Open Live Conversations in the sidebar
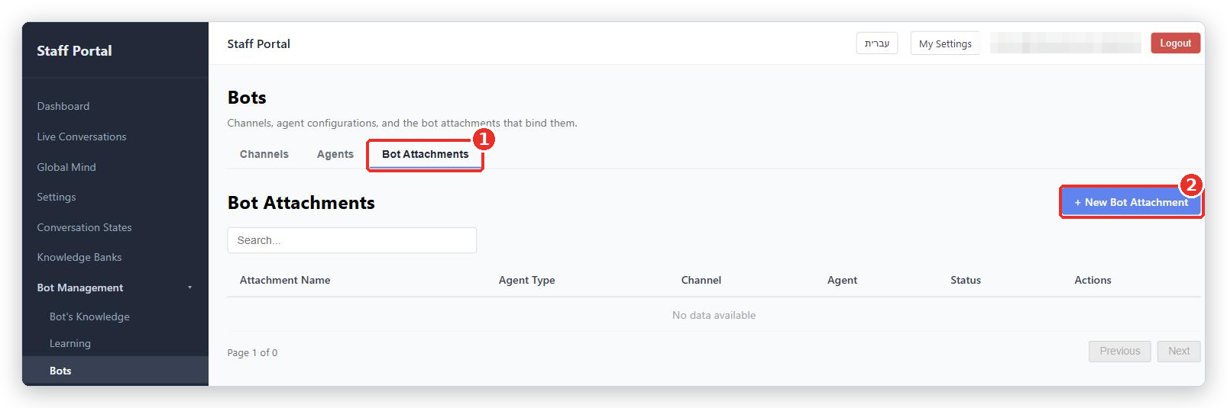Screen dimensions: 1227x408 tap(82, 137)
